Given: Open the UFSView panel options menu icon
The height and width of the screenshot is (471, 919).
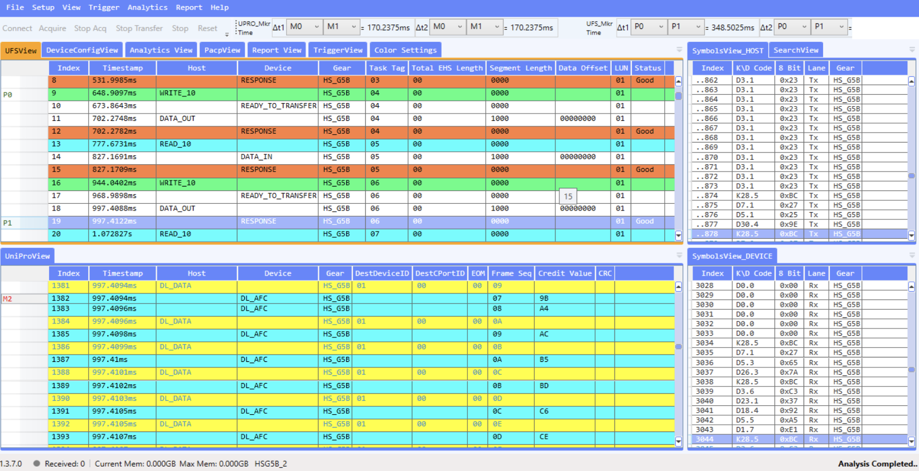Looking at the screenshot, I should [679, 50].
